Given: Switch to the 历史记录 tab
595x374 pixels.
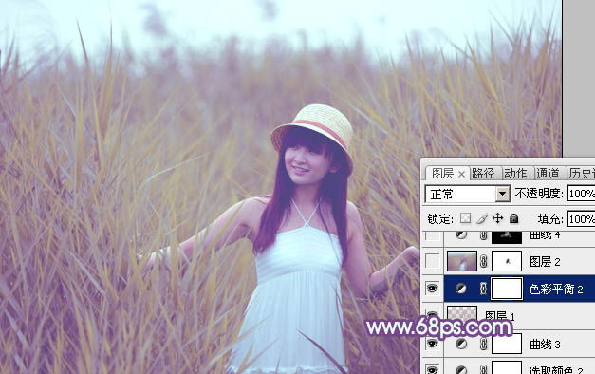Looking at the screenshot, I should 582,174.
